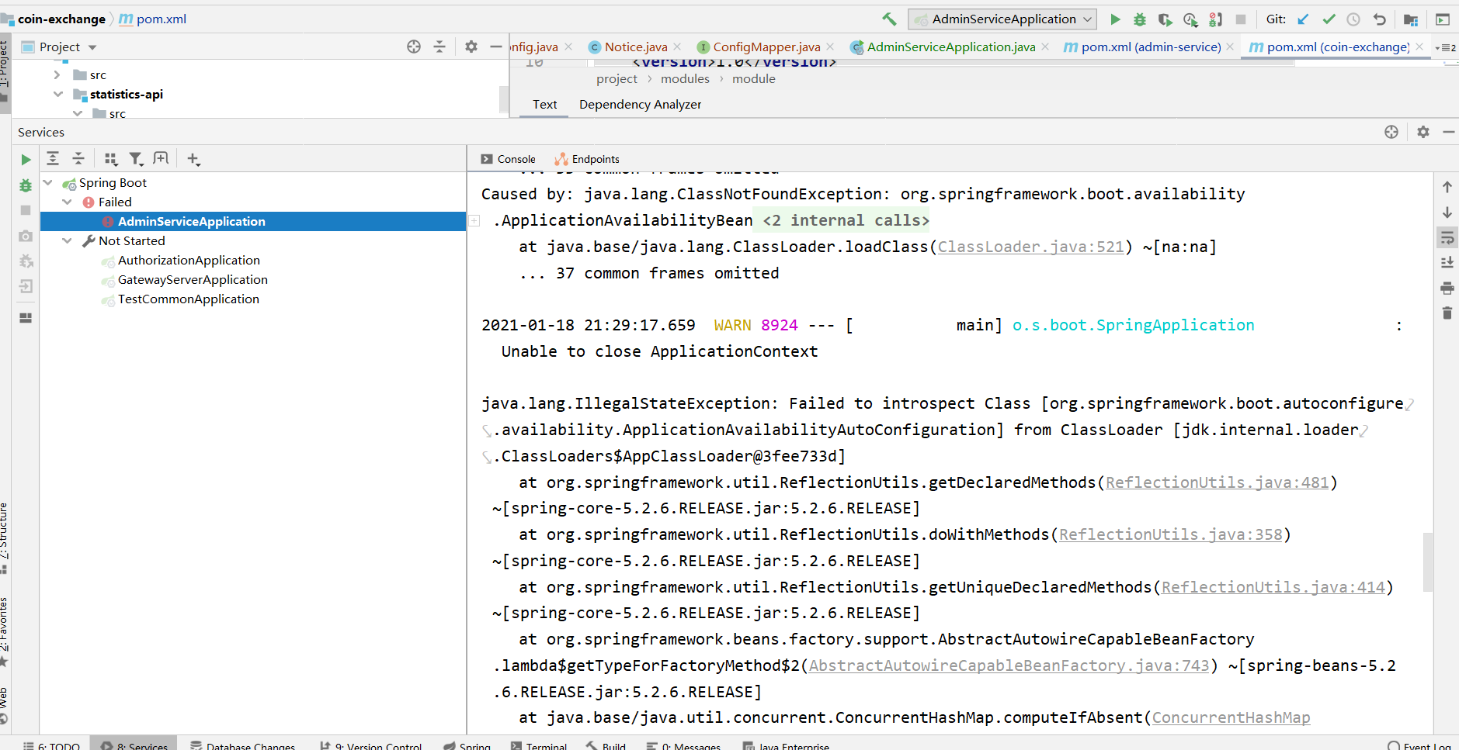This screenshot has width=1459, height=750.
Task: Print console output via printer icon
Action: tap(1447, 288)
